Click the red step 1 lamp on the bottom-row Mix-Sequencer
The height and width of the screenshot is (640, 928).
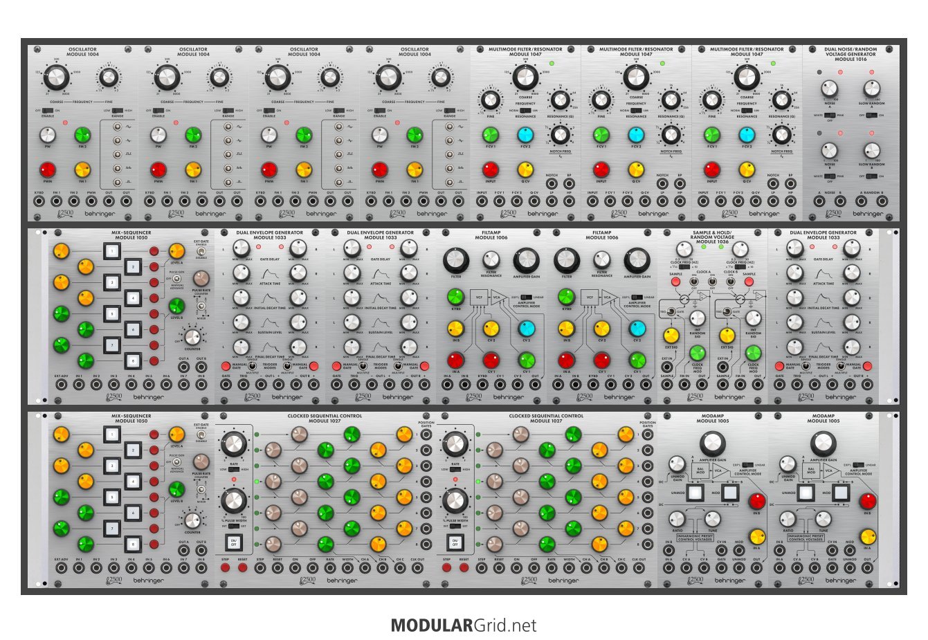(x=154, y=435)
